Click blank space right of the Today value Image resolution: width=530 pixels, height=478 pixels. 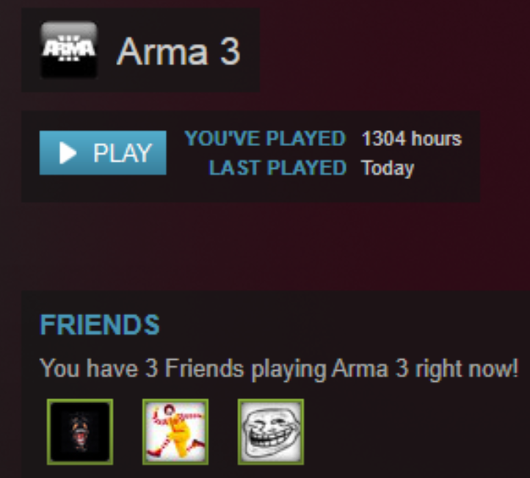[x=446, y=168]
